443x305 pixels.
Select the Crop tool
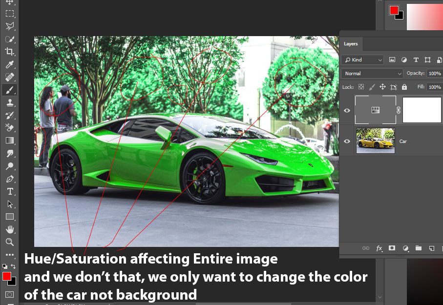(9, 52)
